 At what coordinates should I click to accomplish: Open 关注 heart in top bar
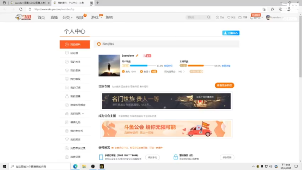point(231,17)
